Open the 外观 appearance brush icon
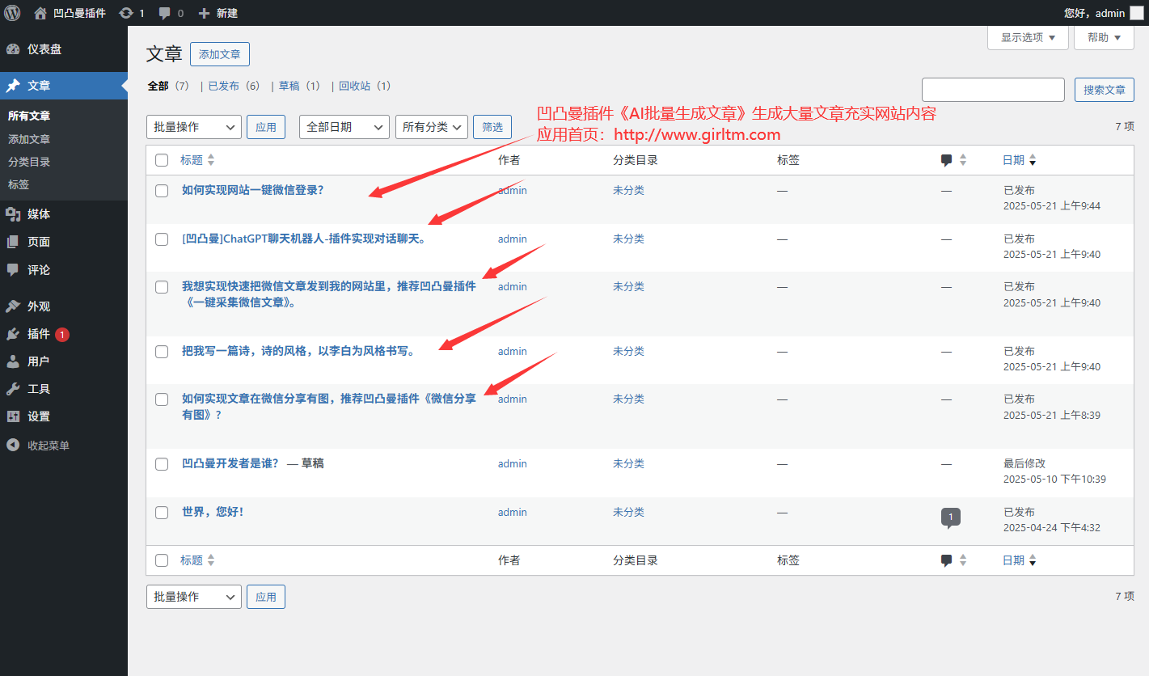1149x676 pixels. click(x=13, y=306)
